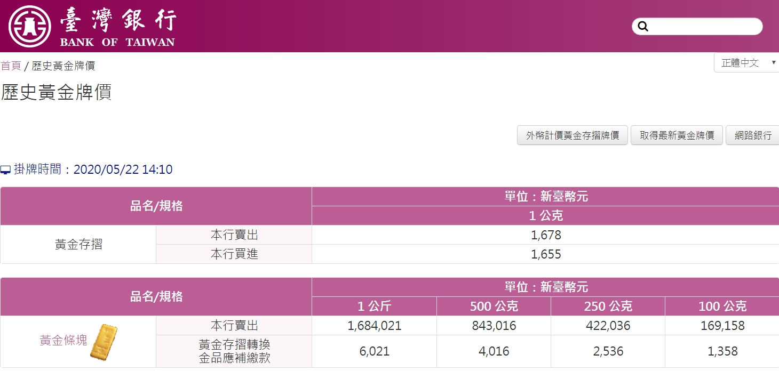Open 外幣計價黃金存摺牌價 button

pyautogui.click(x=573, y=135)
